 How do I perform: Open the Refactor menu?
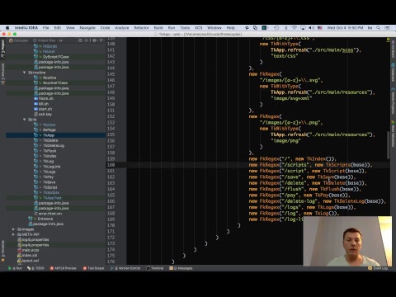[141, 28]
